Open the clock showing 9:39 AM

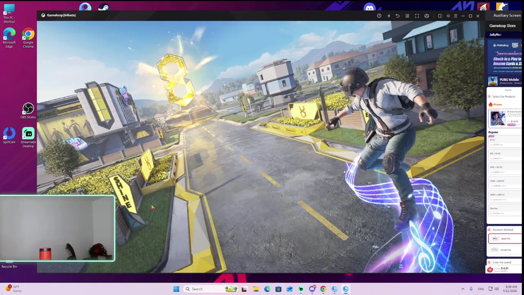[x=511, y=289]
